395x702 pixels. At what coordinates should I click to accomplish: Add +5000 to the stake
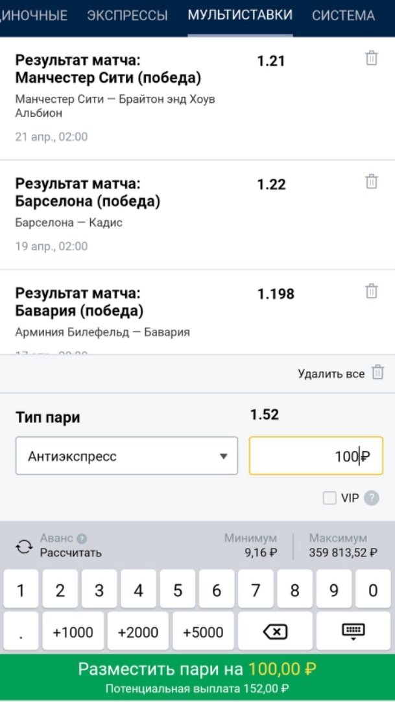pyautogui.click(x=203, y=631)
